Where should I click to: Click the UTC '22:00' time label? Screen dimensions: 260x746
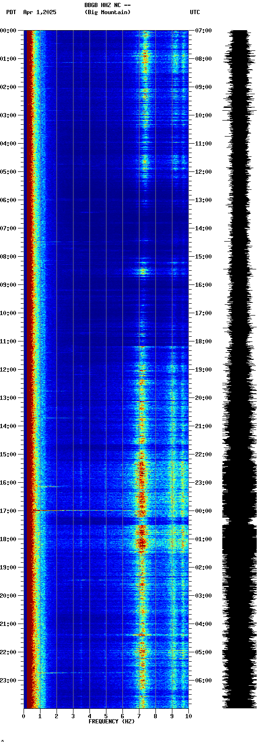pyautogui.click(x=203, y=454)
